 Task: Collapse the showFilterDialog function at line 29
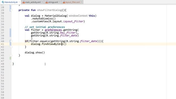11,10
